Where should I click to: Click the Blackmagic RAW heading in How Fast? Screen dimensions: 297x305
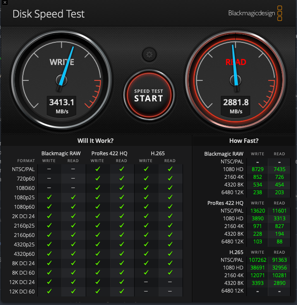[x=224, y=154]
